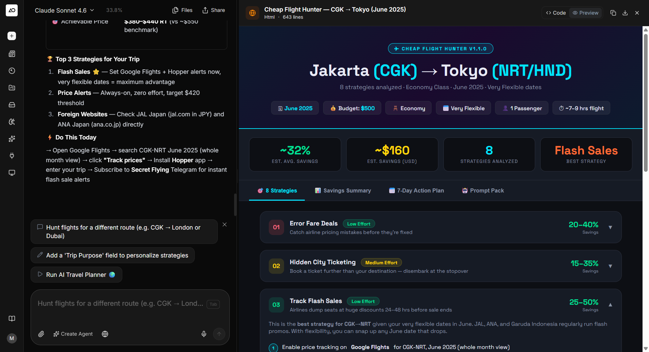This screenshot has width=649, height=352.
Task: Dismiss the suggestions with the X
Action: 225,224
